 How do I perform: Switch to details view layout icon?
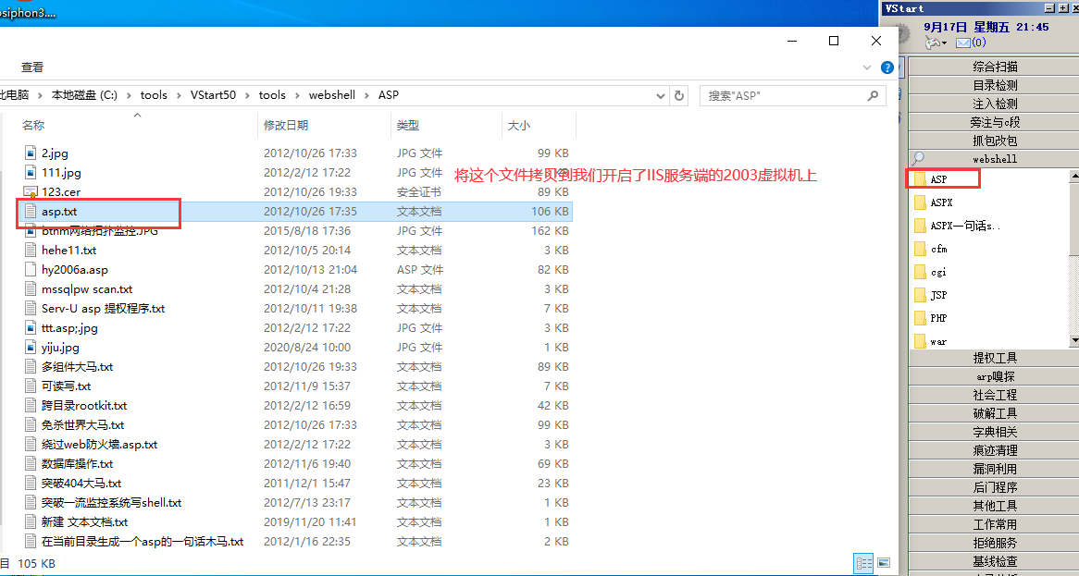click(x=863, y=562)
